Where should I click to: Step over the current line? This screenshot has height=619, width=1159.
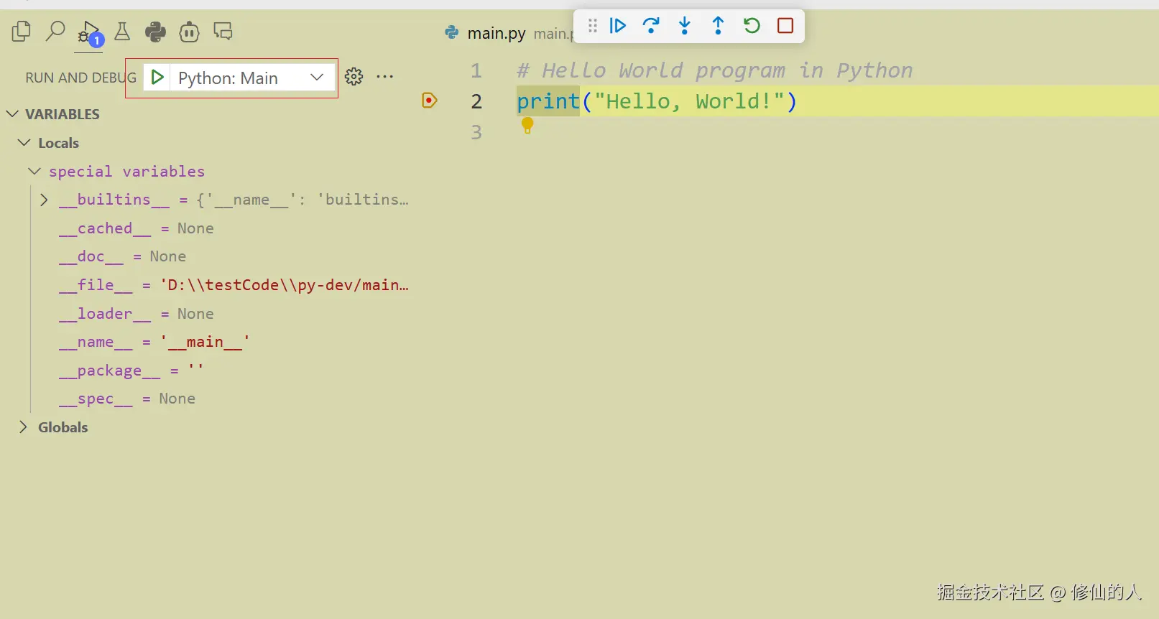[651, 26]
